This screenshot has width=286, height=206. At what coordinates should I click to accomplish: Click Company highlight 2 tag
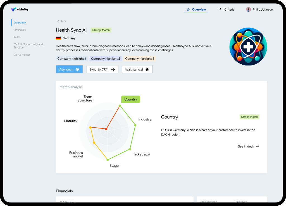[x=106, y=59]
